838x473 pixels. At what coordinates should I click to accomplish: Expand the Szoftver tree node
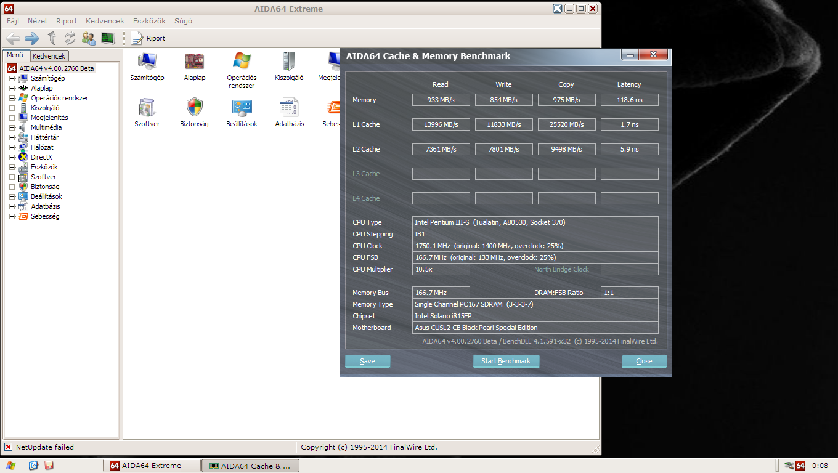pos(12,177)
